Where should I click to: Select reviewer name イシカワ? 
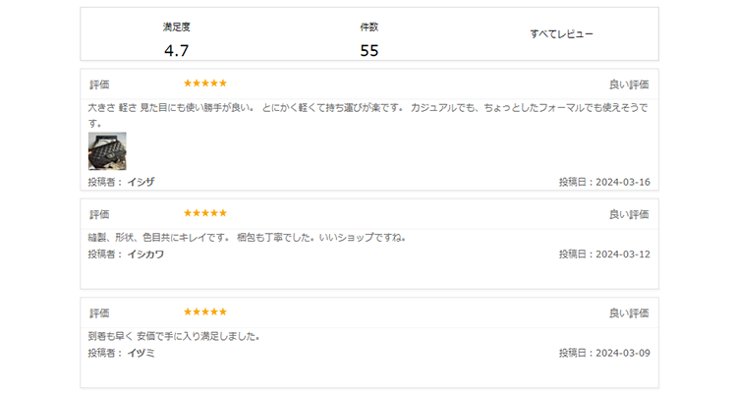[145, 254]
